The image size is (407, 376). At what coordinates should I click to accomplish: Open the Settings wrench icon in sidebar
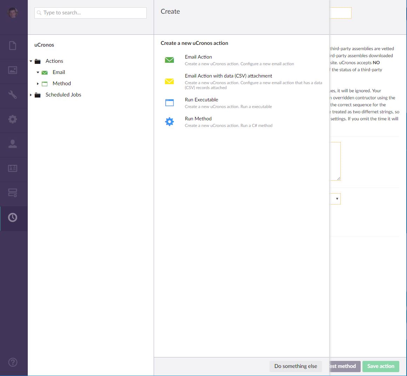point(13,95)
